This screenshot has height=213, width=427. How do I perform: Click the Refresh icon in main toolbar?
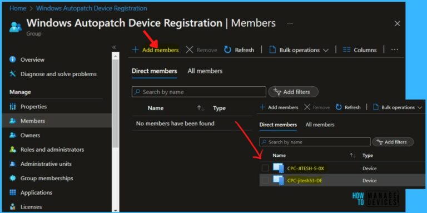pyautogui.click(x=227, y=50)
